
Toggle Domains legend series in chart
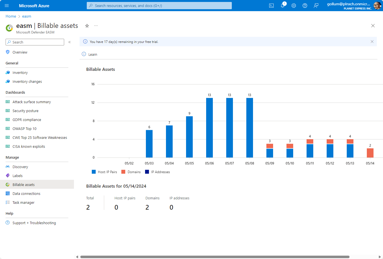tap(131, 172)
